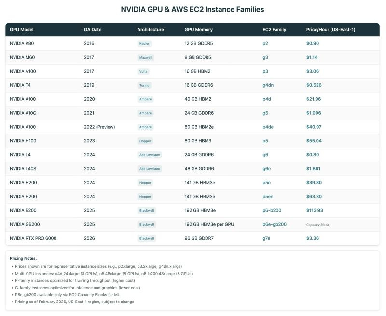The width and height of the screenshot is (386, 316).
Task: Click the 96 GB GDDR7 memory cell
Action: click(199, 238)
